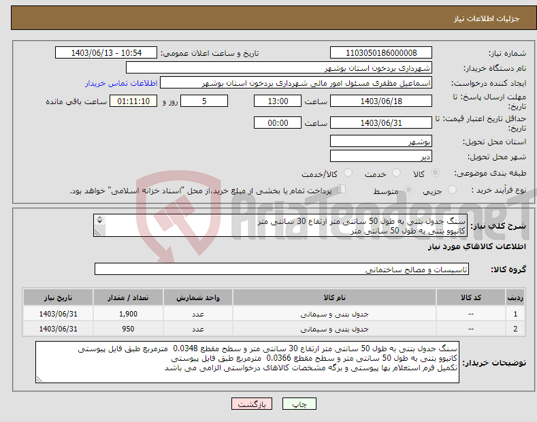Click the گروه کالا field تاسیسات و مصالح ساختمانی
The width and height of the screenshot is (537, 422).
point(282,270)
